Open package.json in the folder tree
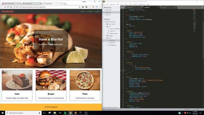The image size is (204, 115). 113,45
